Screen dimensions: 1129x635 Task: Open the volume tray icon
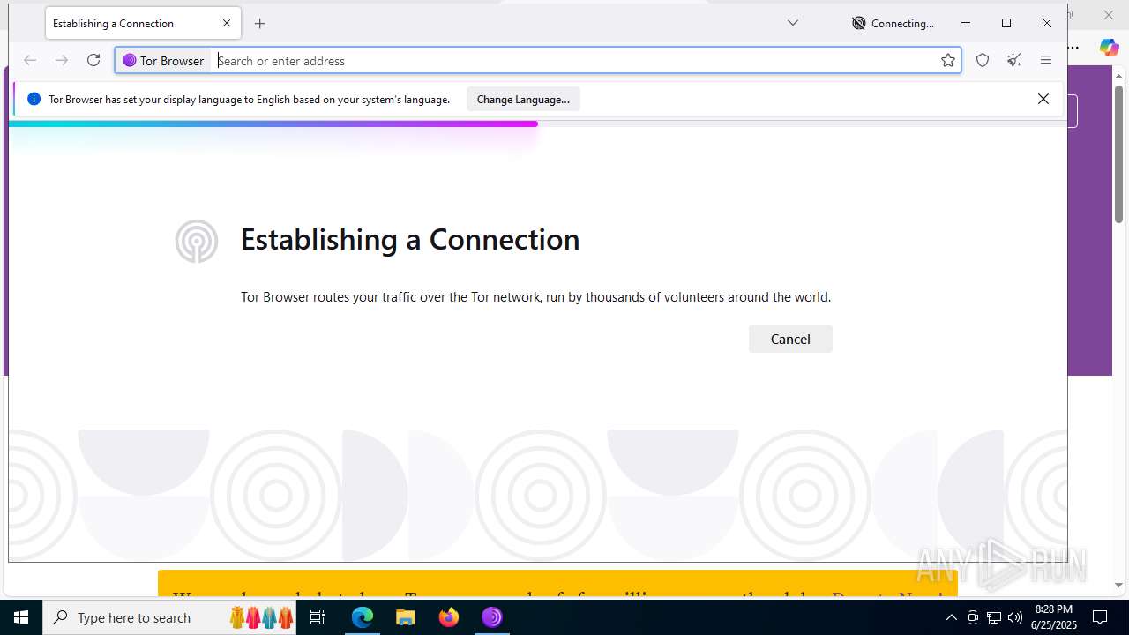[x=1015, y=617]
